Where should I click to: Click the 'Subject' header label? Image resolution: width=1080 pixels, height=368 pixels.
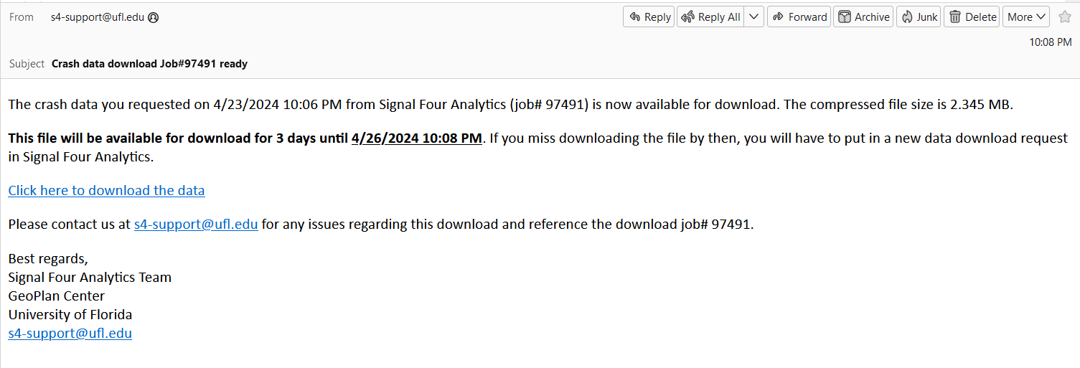27,64
